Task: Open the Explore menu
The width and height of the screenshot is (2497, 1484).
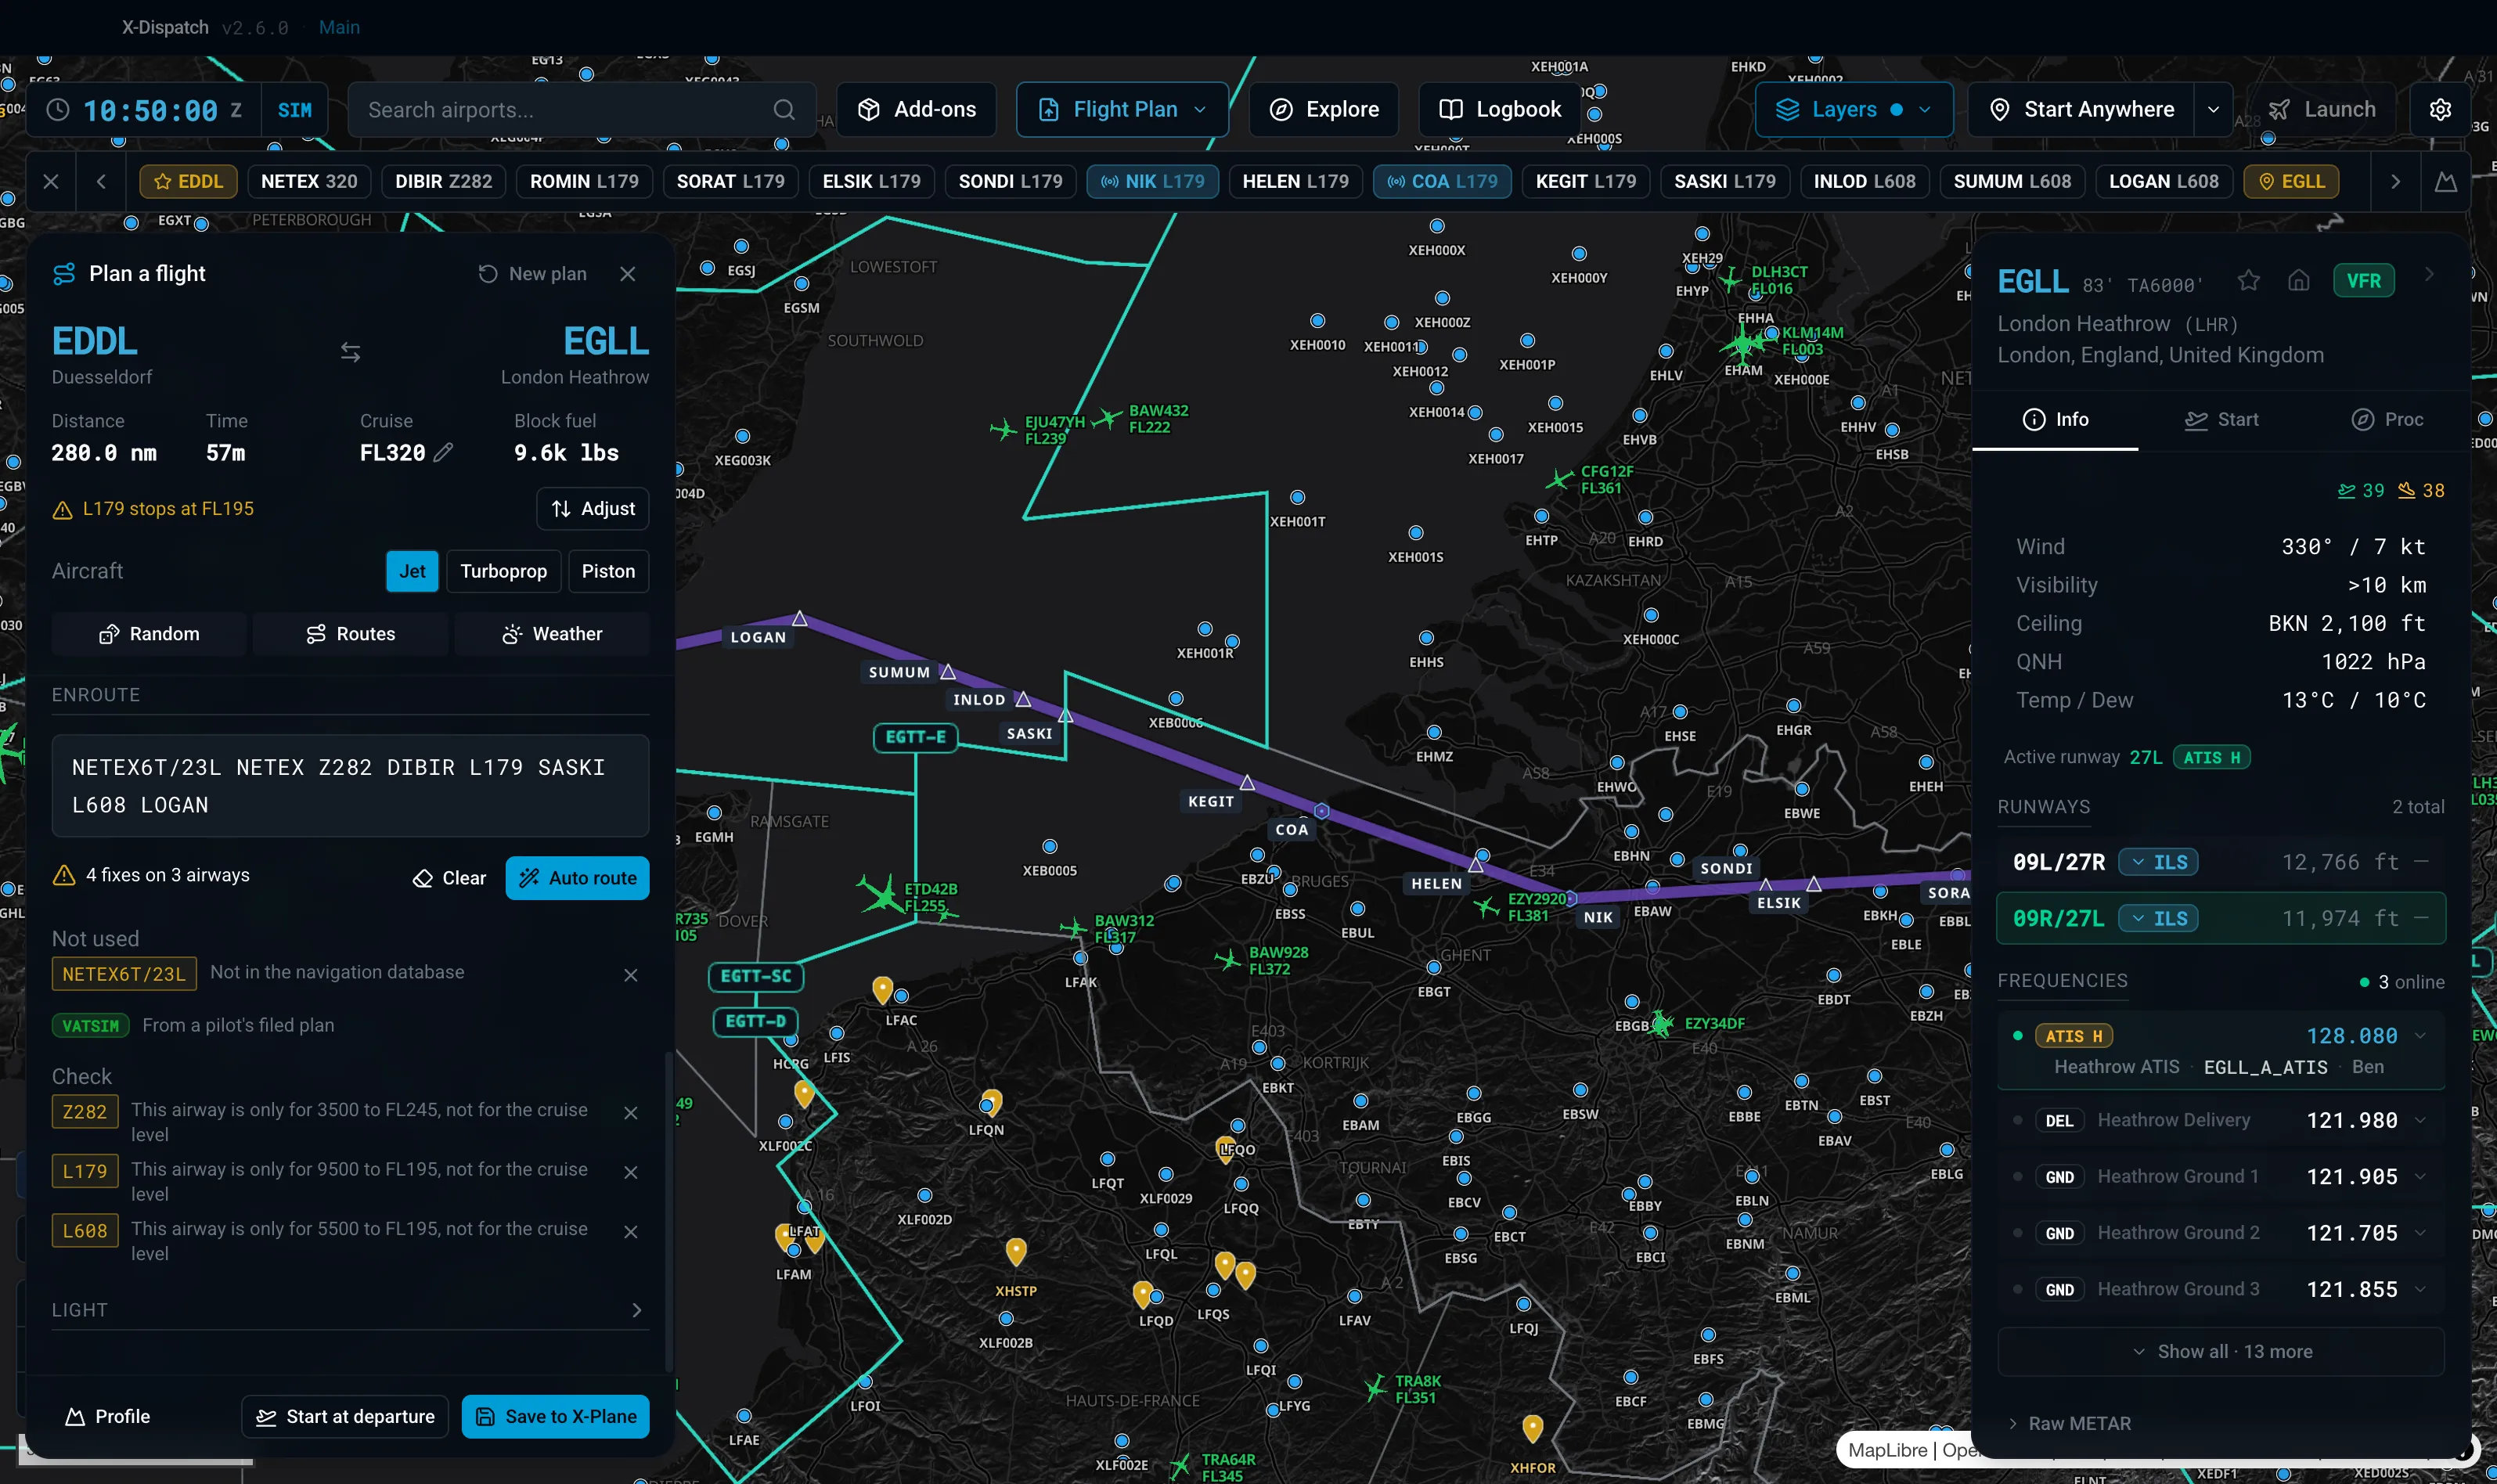Action: tap(1324, 110)
